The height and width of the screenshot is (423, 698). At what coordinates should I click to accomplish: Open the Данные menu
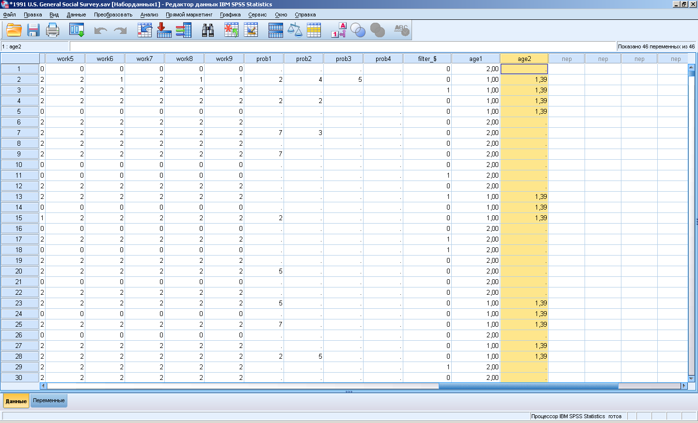[76, 15]
